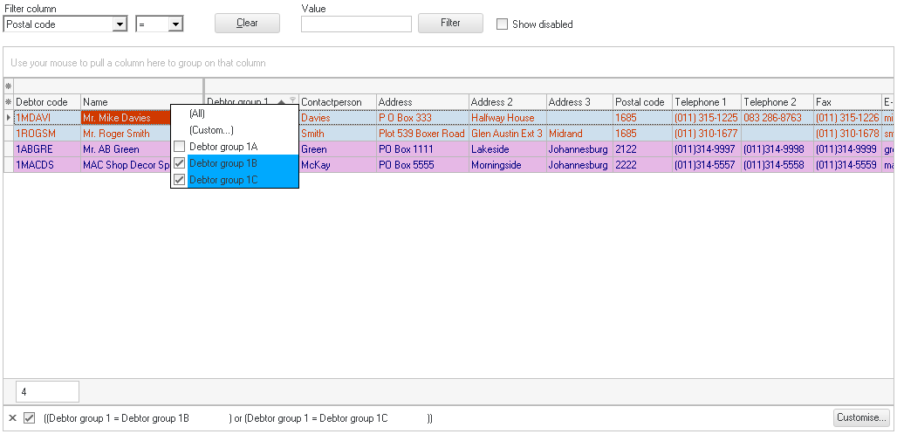Viewport: 897px width, 434px height.
Task: Click the sort arrow on Debtor group 1 header
Action: pyautogui.click(x=281, y=102)
